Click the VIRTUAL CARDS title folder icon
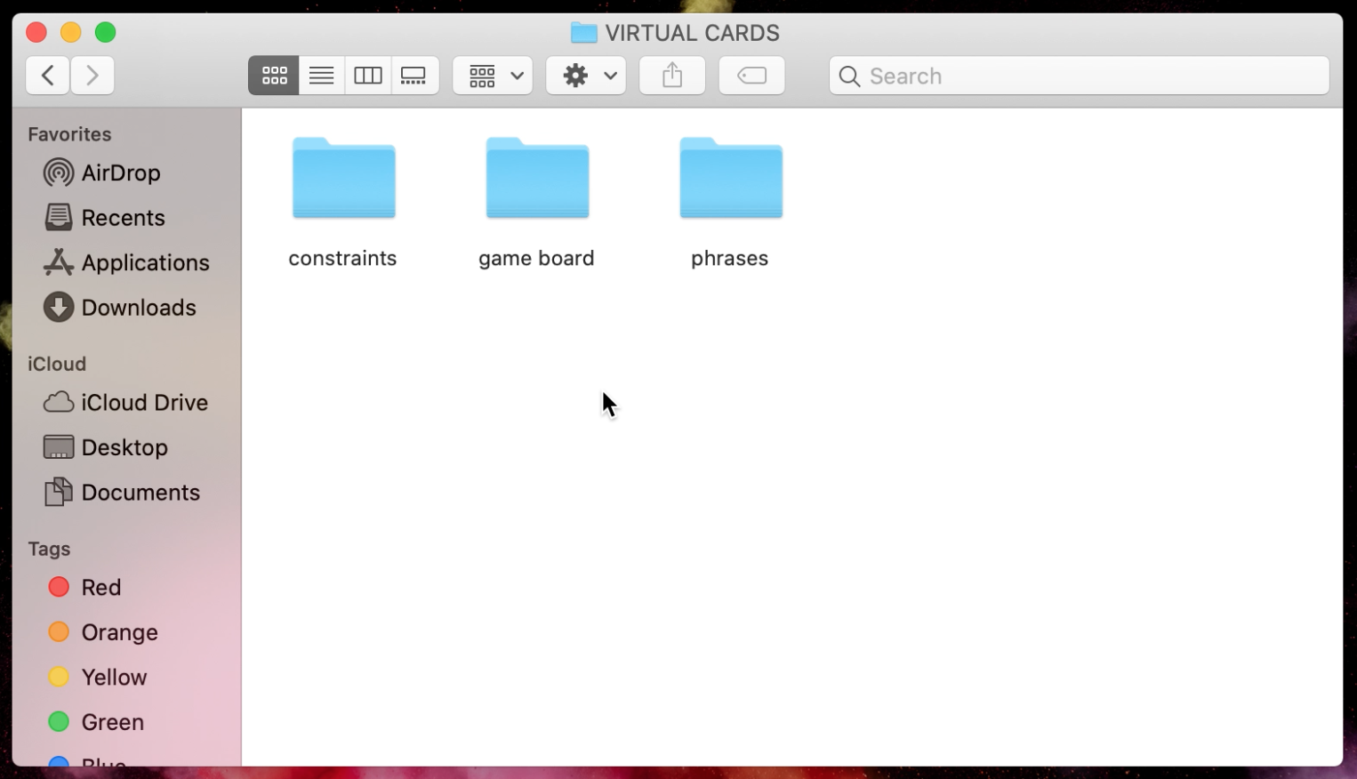The height and width of the screenshot is (779, 1357). (x=583, y=33)
